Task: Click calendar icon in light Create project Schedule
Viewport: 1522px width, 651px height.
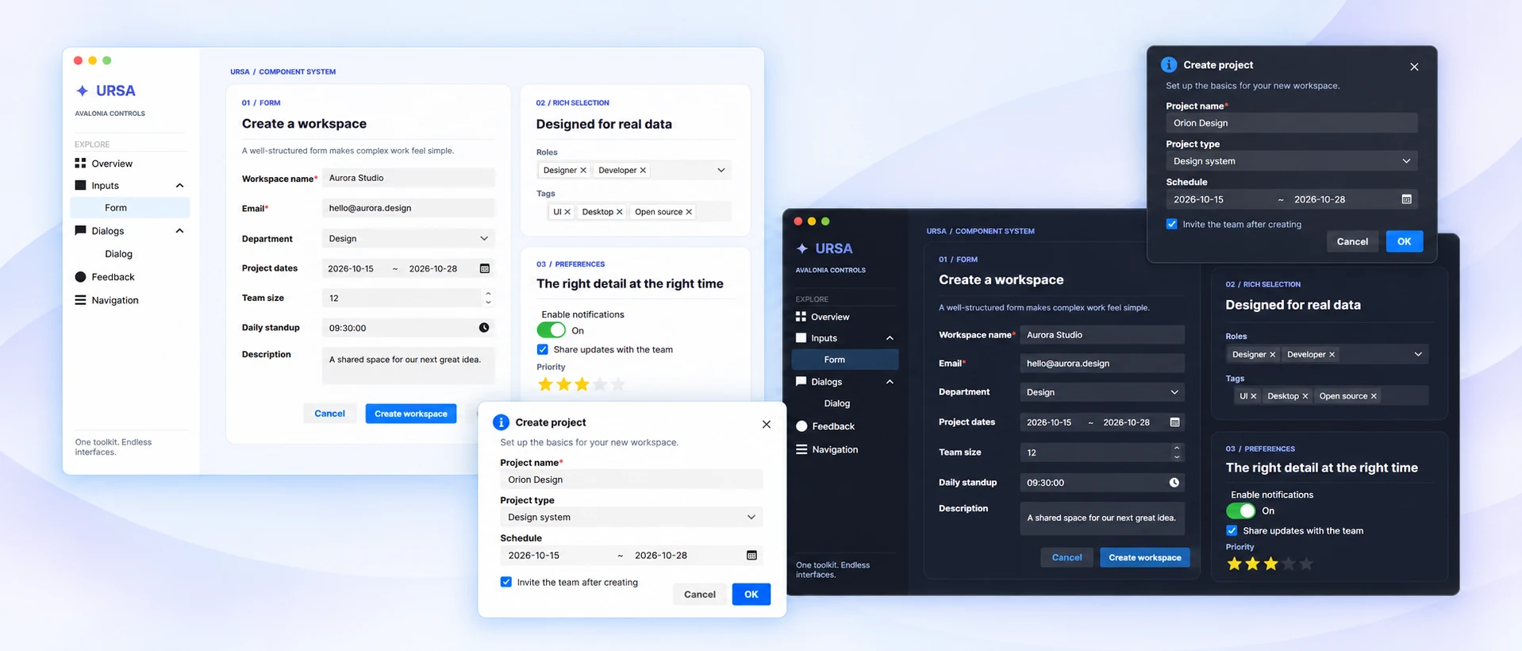Action: [x=751, y=555]
